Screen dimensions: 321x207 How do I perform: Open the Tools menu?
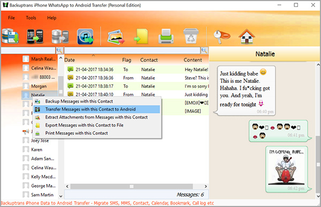pos(31,18)
